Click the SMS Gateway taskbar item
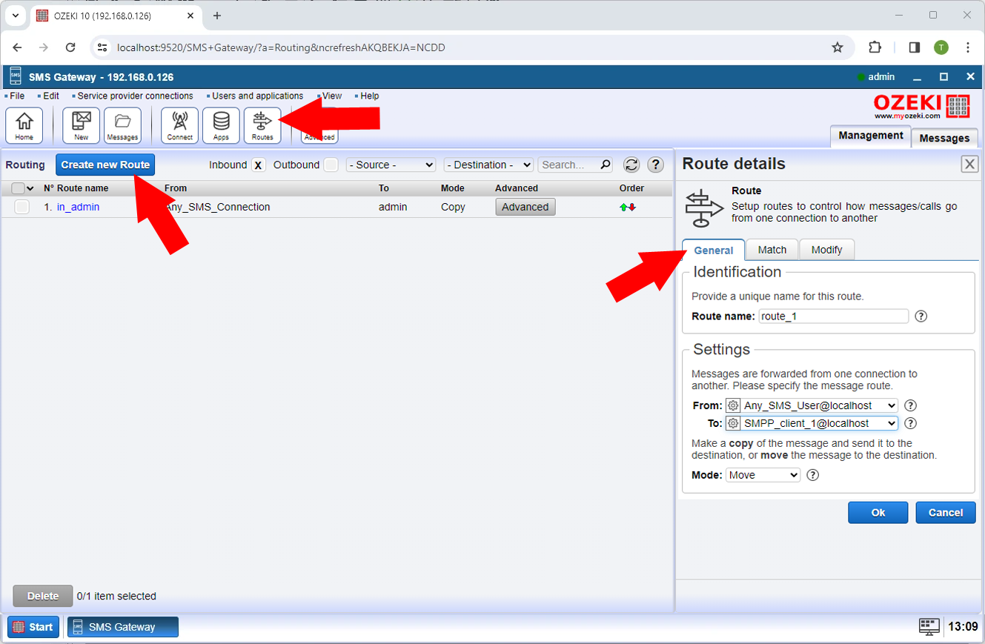 [123, 627]
